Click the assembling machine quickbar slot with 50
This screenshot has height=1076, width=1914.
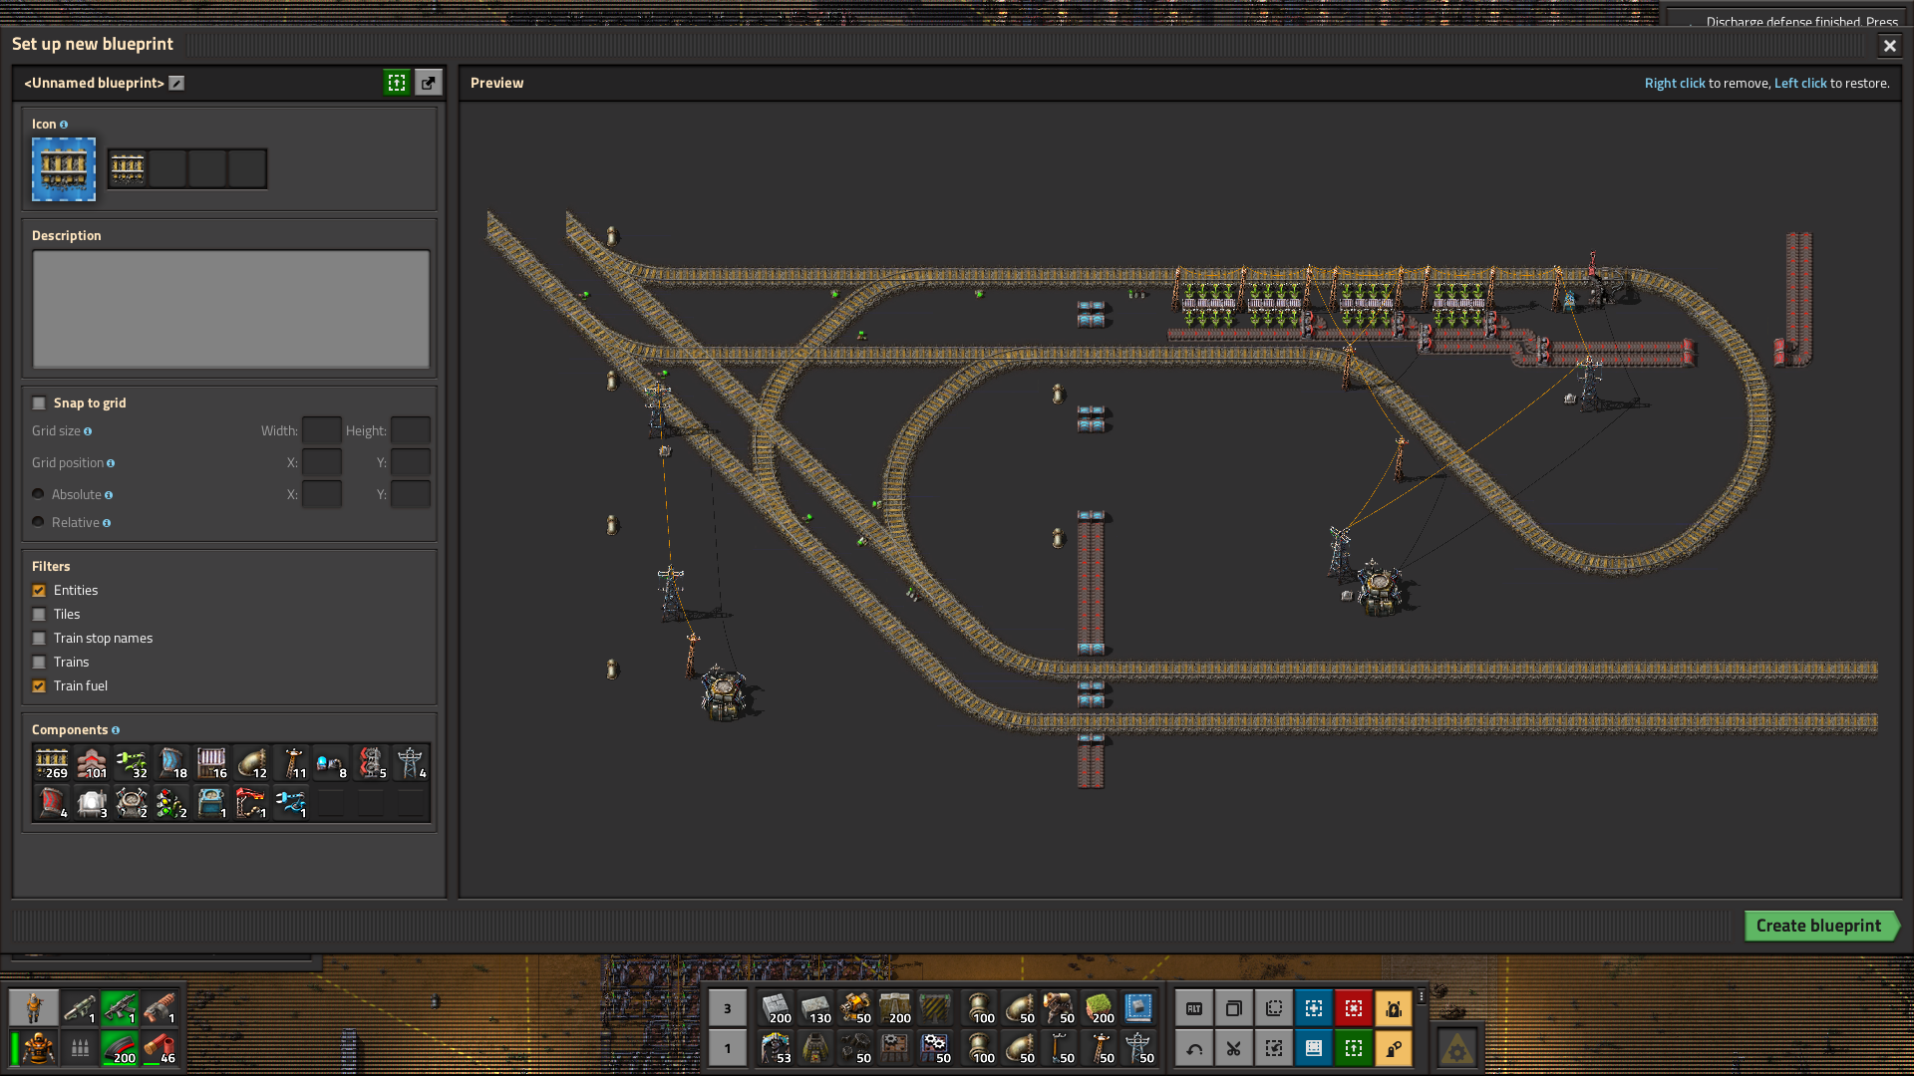point(935,1048)
